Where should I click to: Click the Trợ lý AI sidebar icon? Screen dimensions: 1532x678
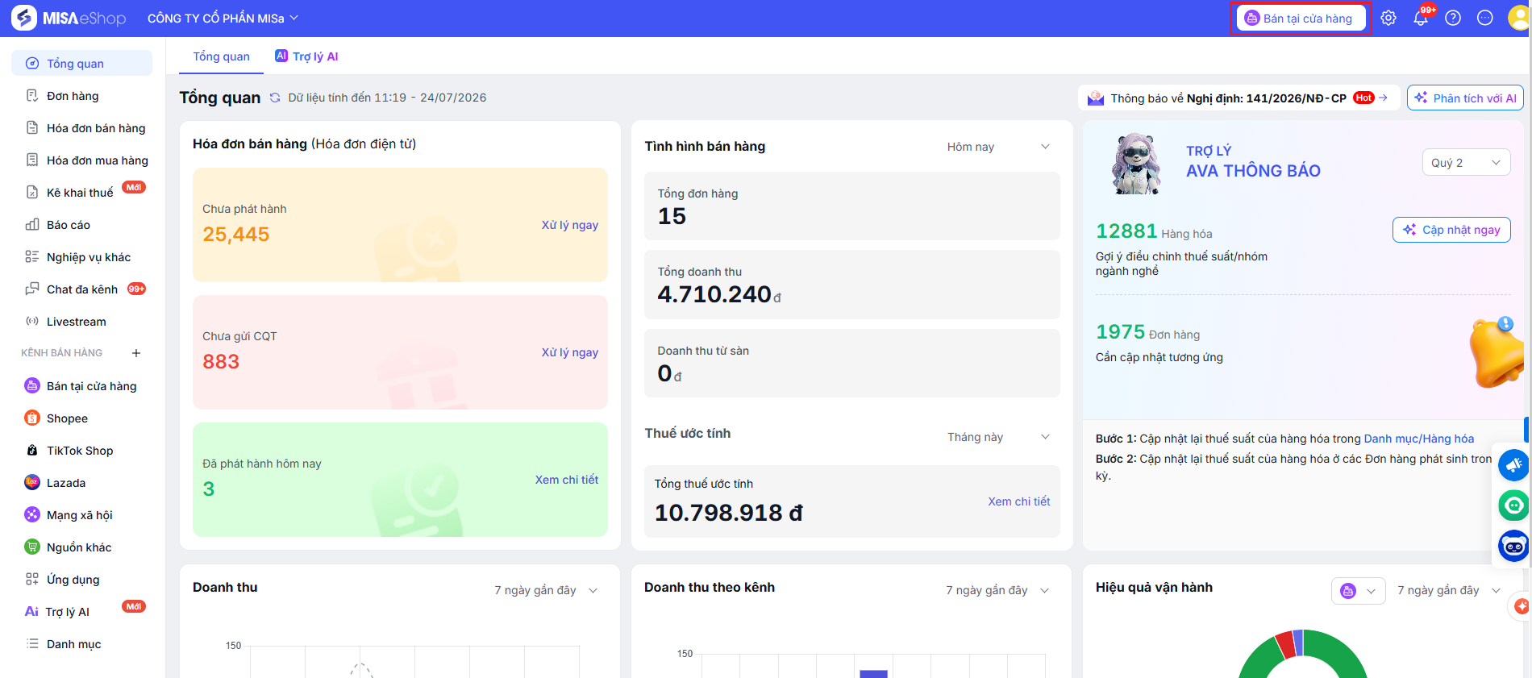click(x=31, y=612)
